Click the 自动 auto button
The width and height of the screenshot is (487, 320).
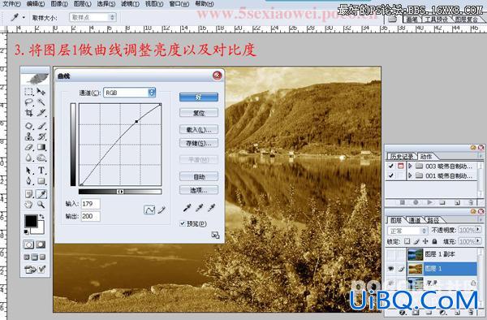(x=199, y=177)
